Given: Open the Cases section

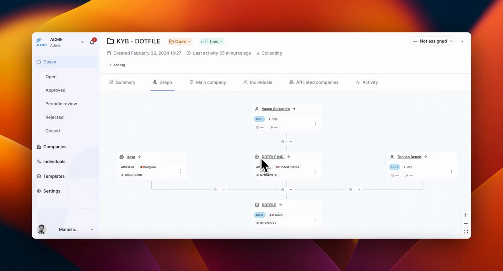Looking at the screenshot, I should pyautogui.click(x=66, y=62).
